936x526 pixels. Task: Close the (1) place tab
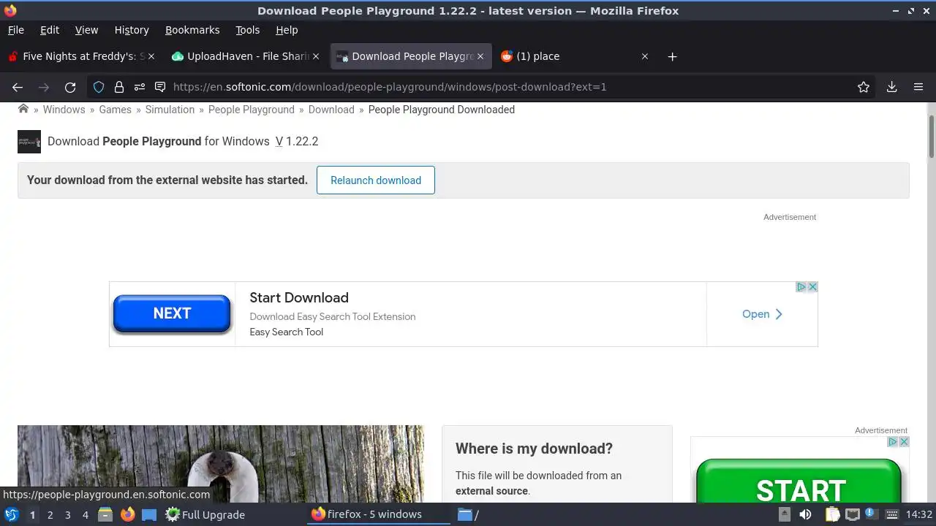coord(645,56)
